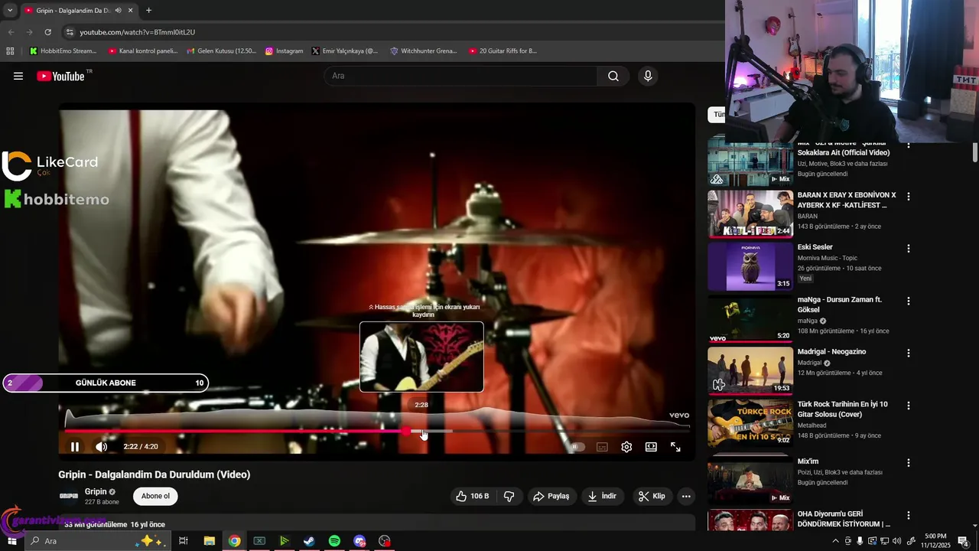Open Emir Yalçınkaya X bookmark
This screenshot has height=551, width=979.
[x=345, y=51]
